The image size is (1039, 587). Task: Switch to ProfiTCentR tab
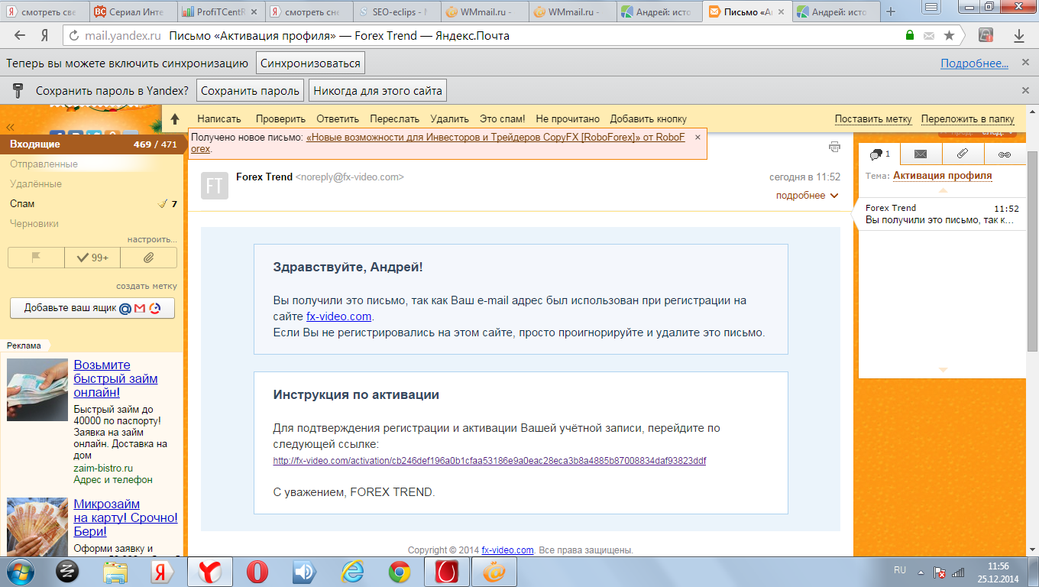tap(220, 12)
